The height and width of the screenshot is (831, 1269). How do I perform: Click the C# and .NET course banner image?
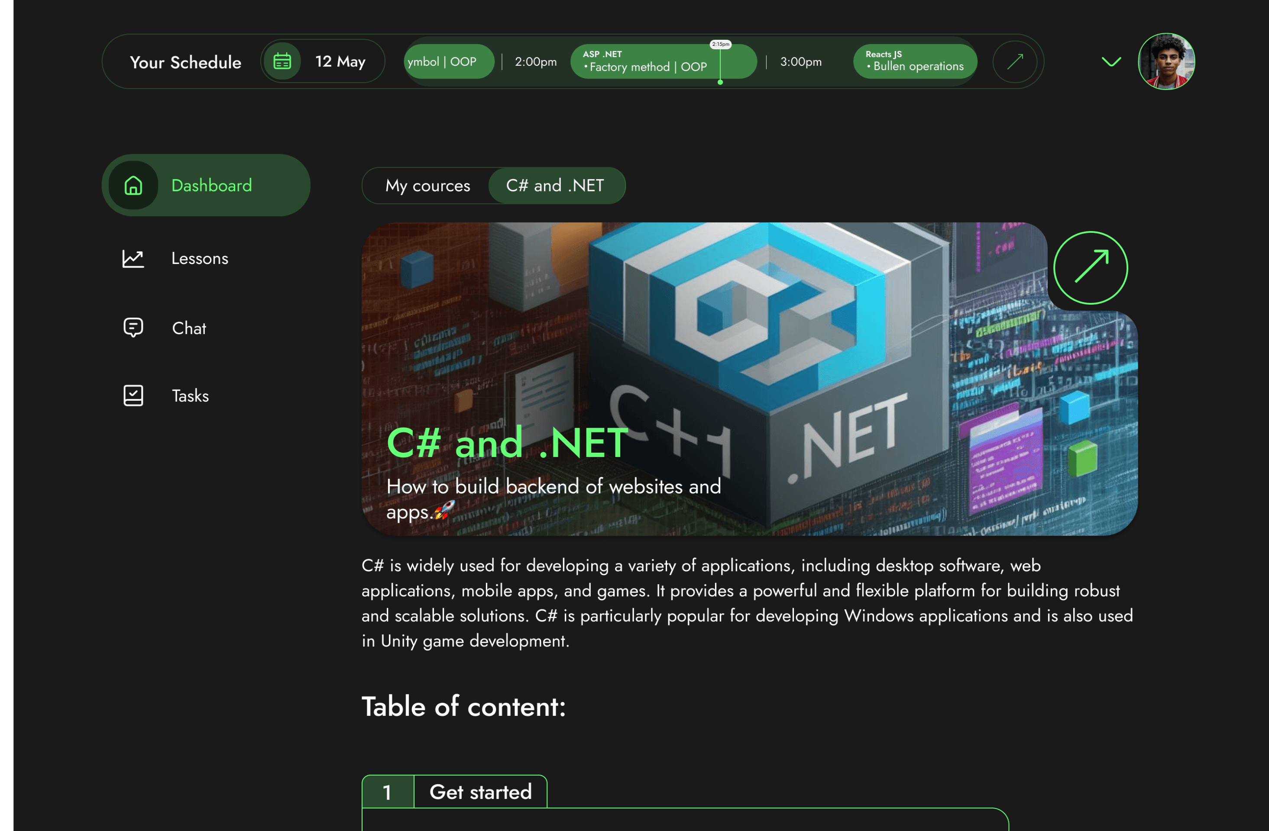pyautogui.click(x=749, y=379)
